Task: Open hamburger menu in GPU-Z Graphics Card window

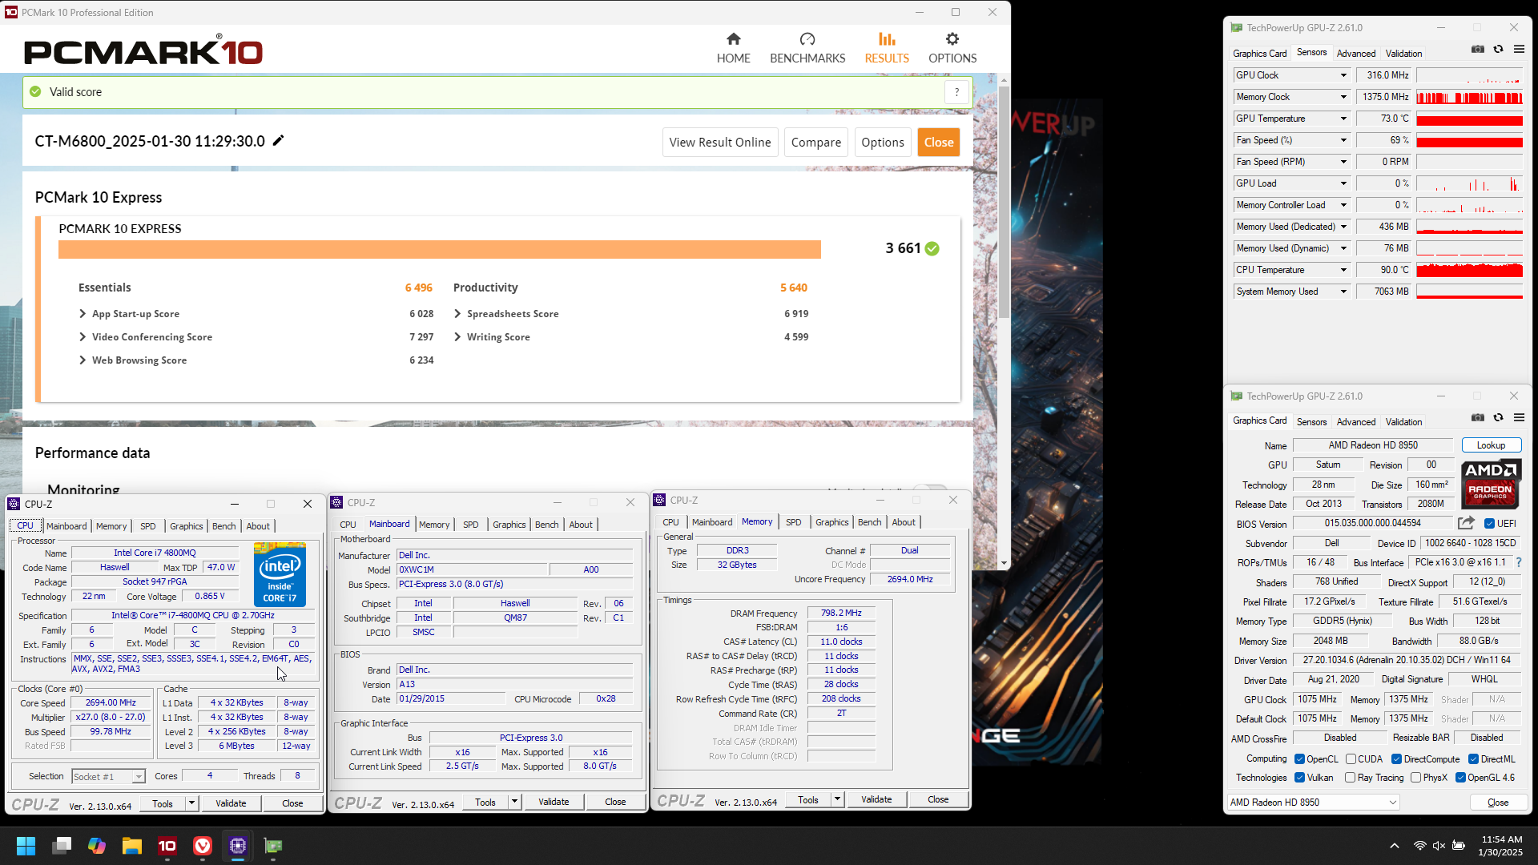Action: [x=1519, y=418]
